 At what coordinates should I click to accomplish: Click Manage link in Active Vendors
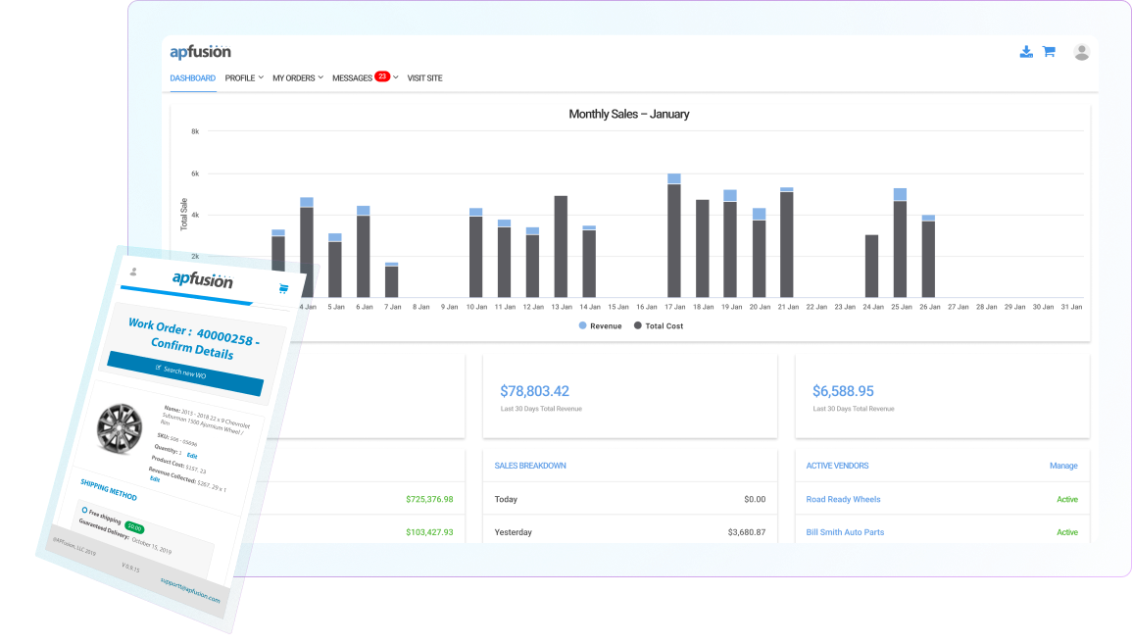tap(1063, 466)
